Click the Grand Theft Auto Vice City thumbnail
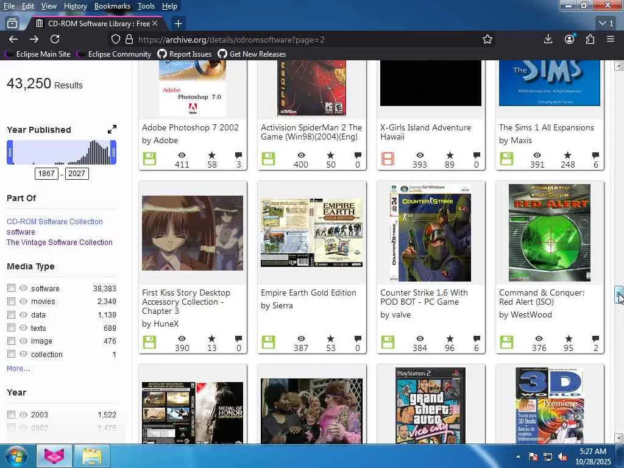 coord(431,405)
